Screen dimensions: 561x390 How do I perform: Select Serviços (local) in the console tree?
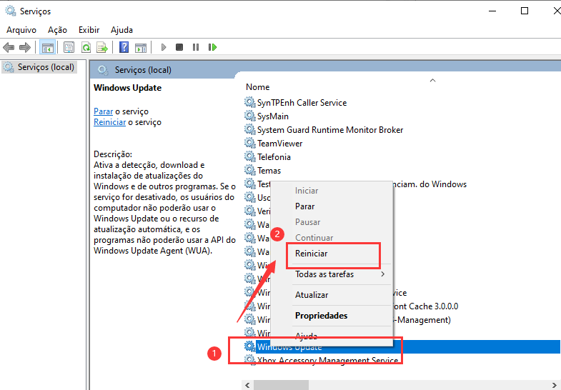[x=44, y=67]
